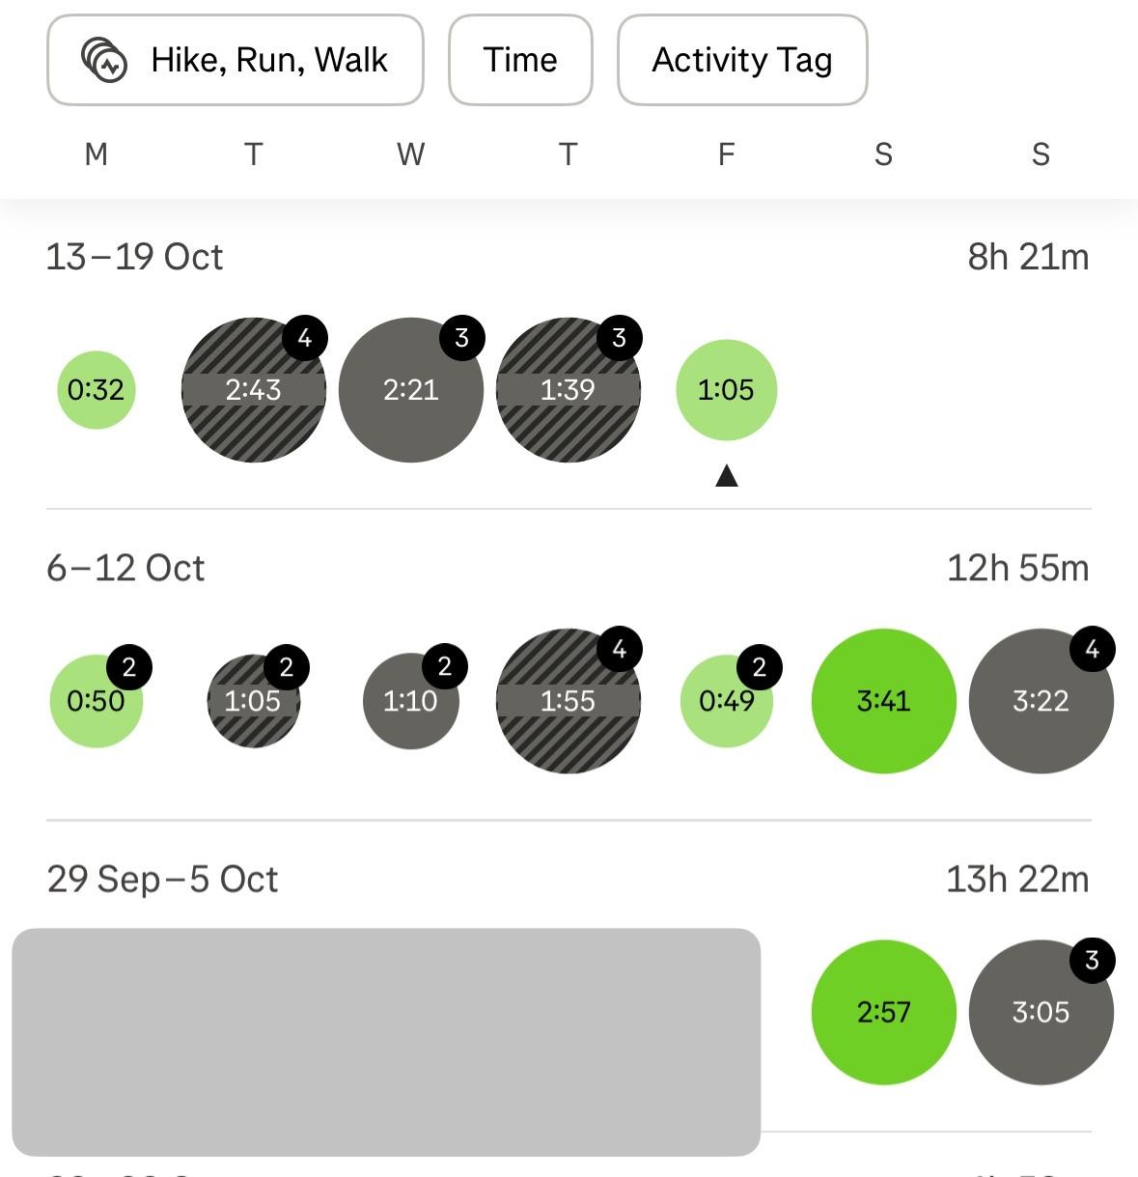Image resolution: width=1138 pixels, height=1177 pixels.
Task: Open the 3:41 Saturday bright green bubble
Action: [x=883, y=701]
